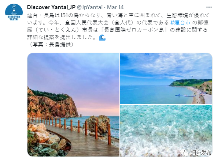View the clear turquoise water photo
Viewport: 218px width, 162px height.
coord(166,131)
